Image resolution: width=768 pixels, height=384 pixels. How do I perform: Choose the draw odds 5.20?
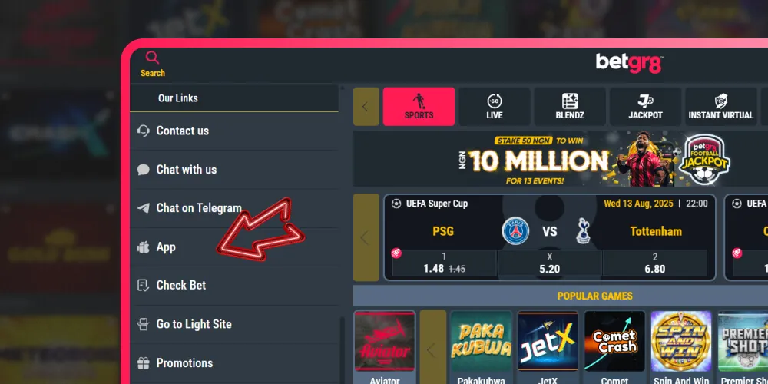[x=550, y=263]
